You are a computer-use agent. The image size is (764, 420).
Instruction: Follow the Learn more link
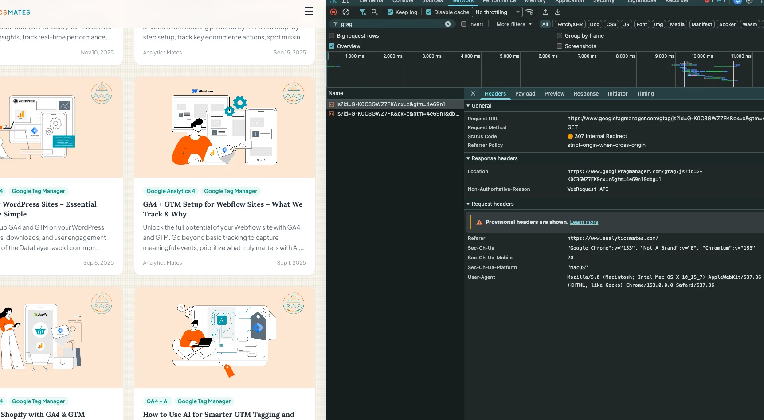(584, 222)
